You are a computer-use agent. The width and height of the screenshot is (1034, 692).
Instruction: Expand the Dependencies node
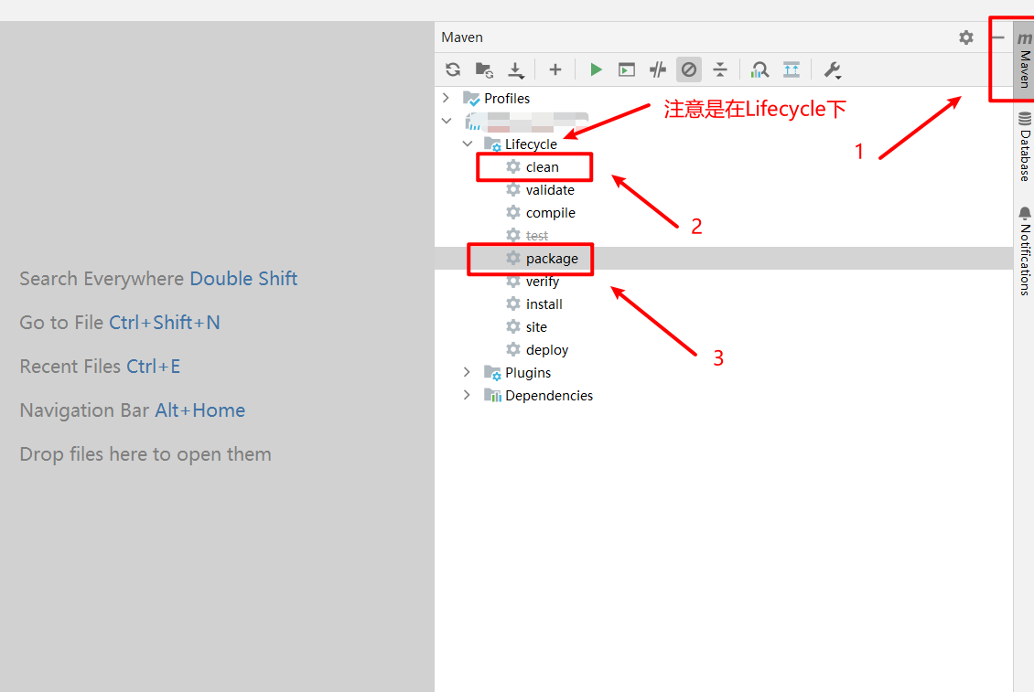tap(468, 395)
